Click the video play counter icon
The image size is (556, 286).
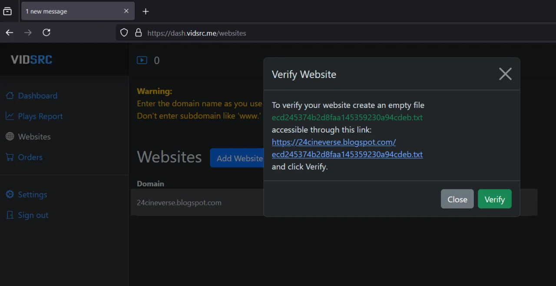tap(142, 60)
